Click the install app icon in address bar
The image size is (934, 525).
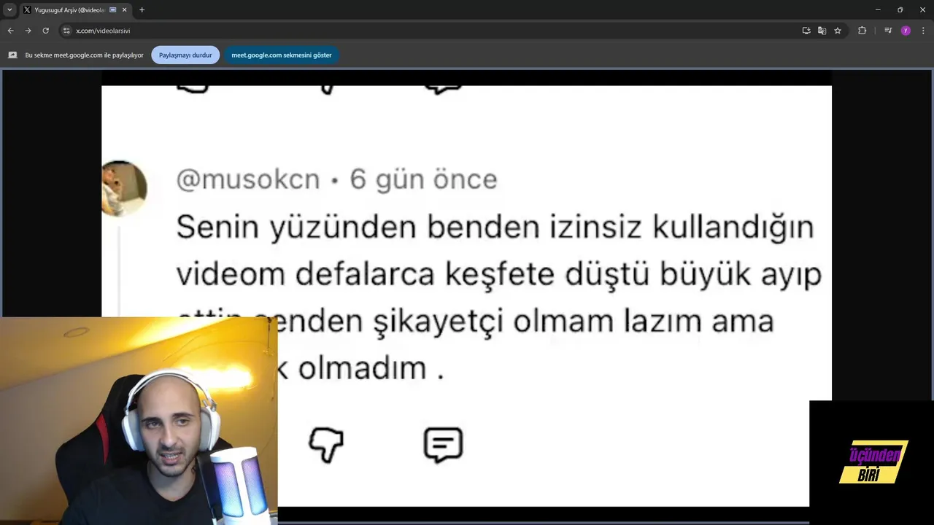(x=806, y=31)
